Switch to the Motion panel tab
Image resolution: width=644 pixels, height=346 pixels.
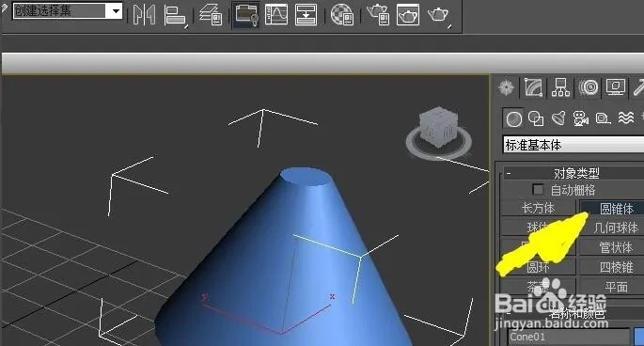pos(589,87)
